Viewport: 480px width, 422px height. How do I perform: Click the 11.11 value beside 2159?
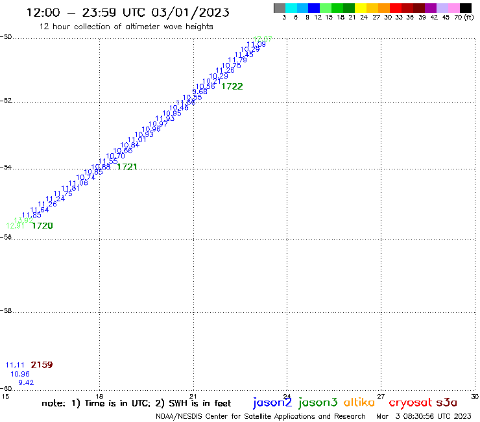click(15, 365)
